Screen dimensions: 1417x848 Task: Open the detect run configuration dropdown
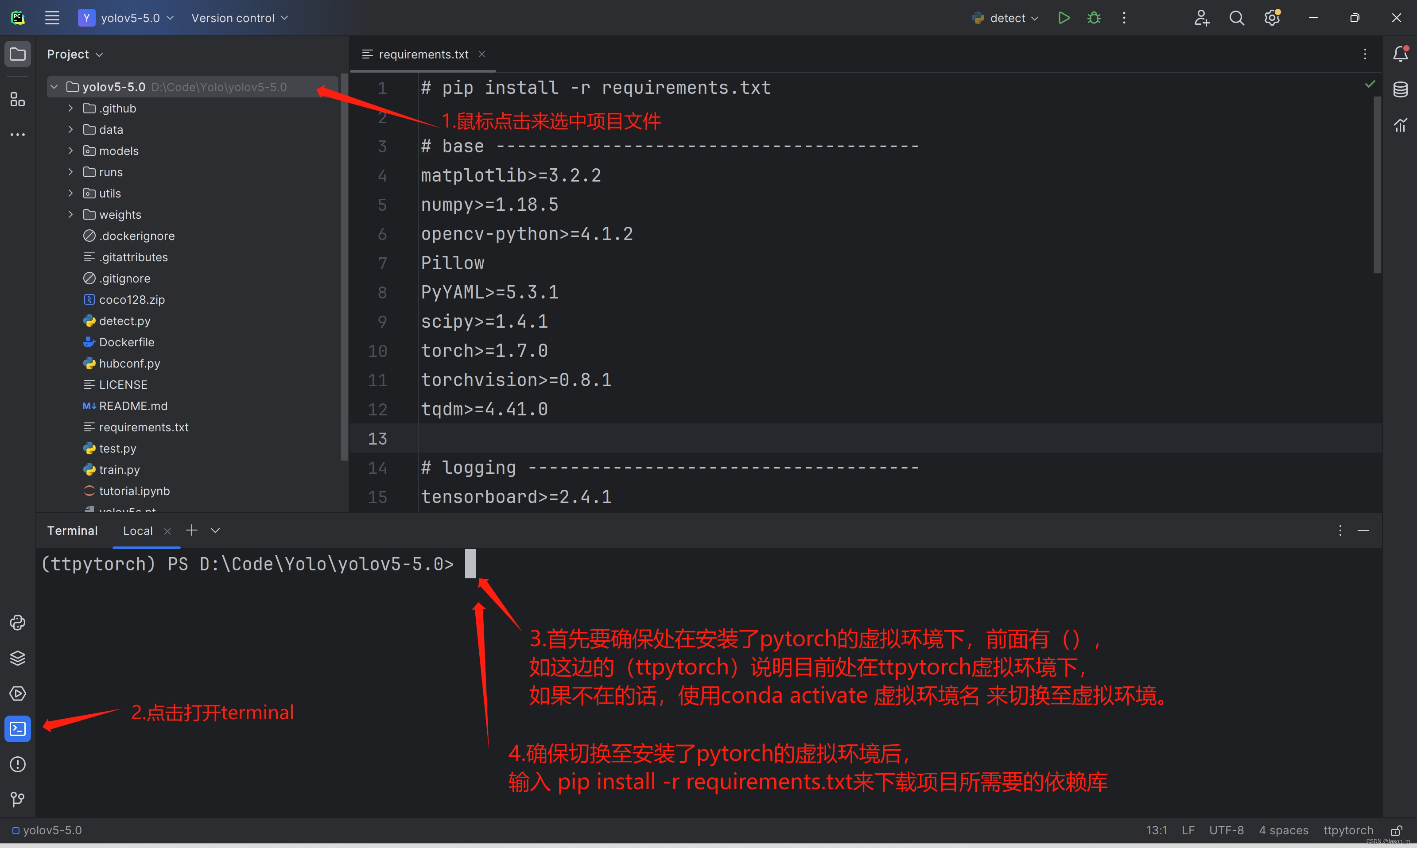coord(1005,18)
